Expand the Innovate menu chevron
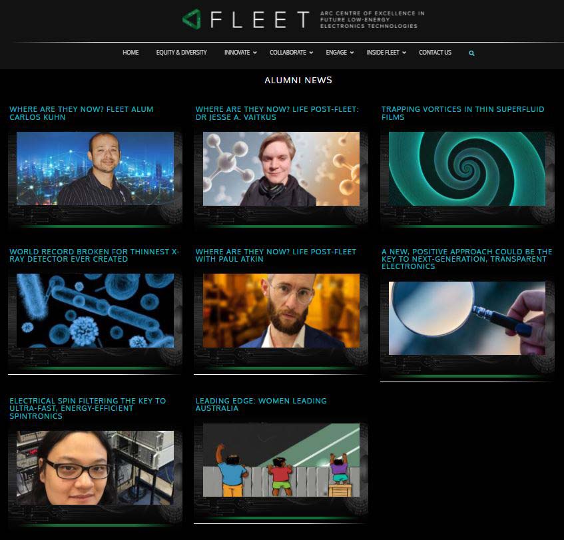Viewport: 564px width, 540px height. pos(254,53)
